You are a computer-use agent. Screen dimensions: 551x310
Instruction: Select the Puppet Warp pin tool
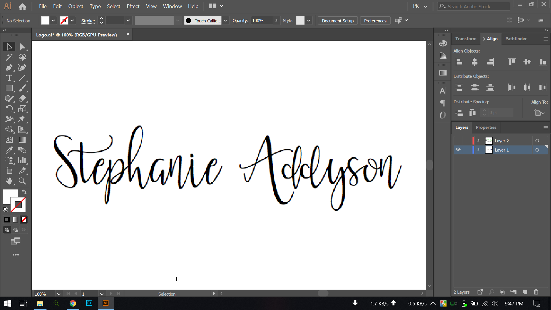click(x=22, y=119)
